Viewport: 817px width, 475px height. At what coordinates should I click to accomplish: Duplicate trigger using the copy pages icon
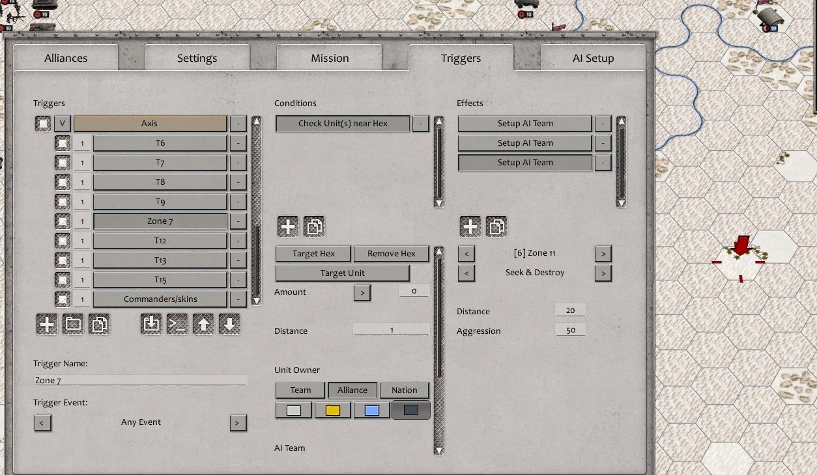(99, 323)
